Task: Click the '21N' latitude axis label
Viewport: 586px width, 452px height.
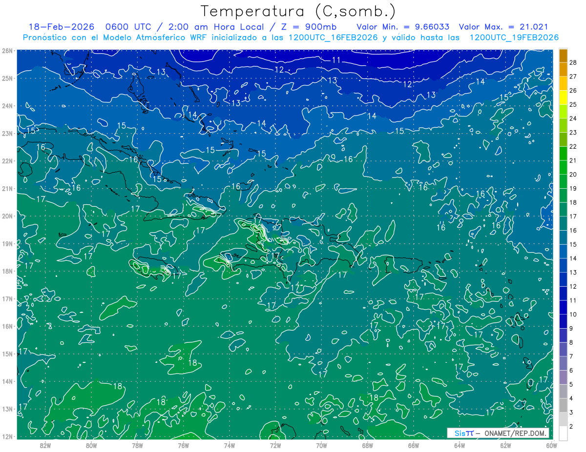Action: (7, 189)
